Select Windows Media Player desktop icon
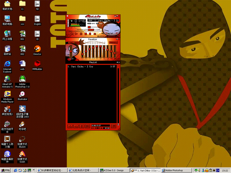The height and width of the screenshot is (173, 231). (x=7, y=97)
